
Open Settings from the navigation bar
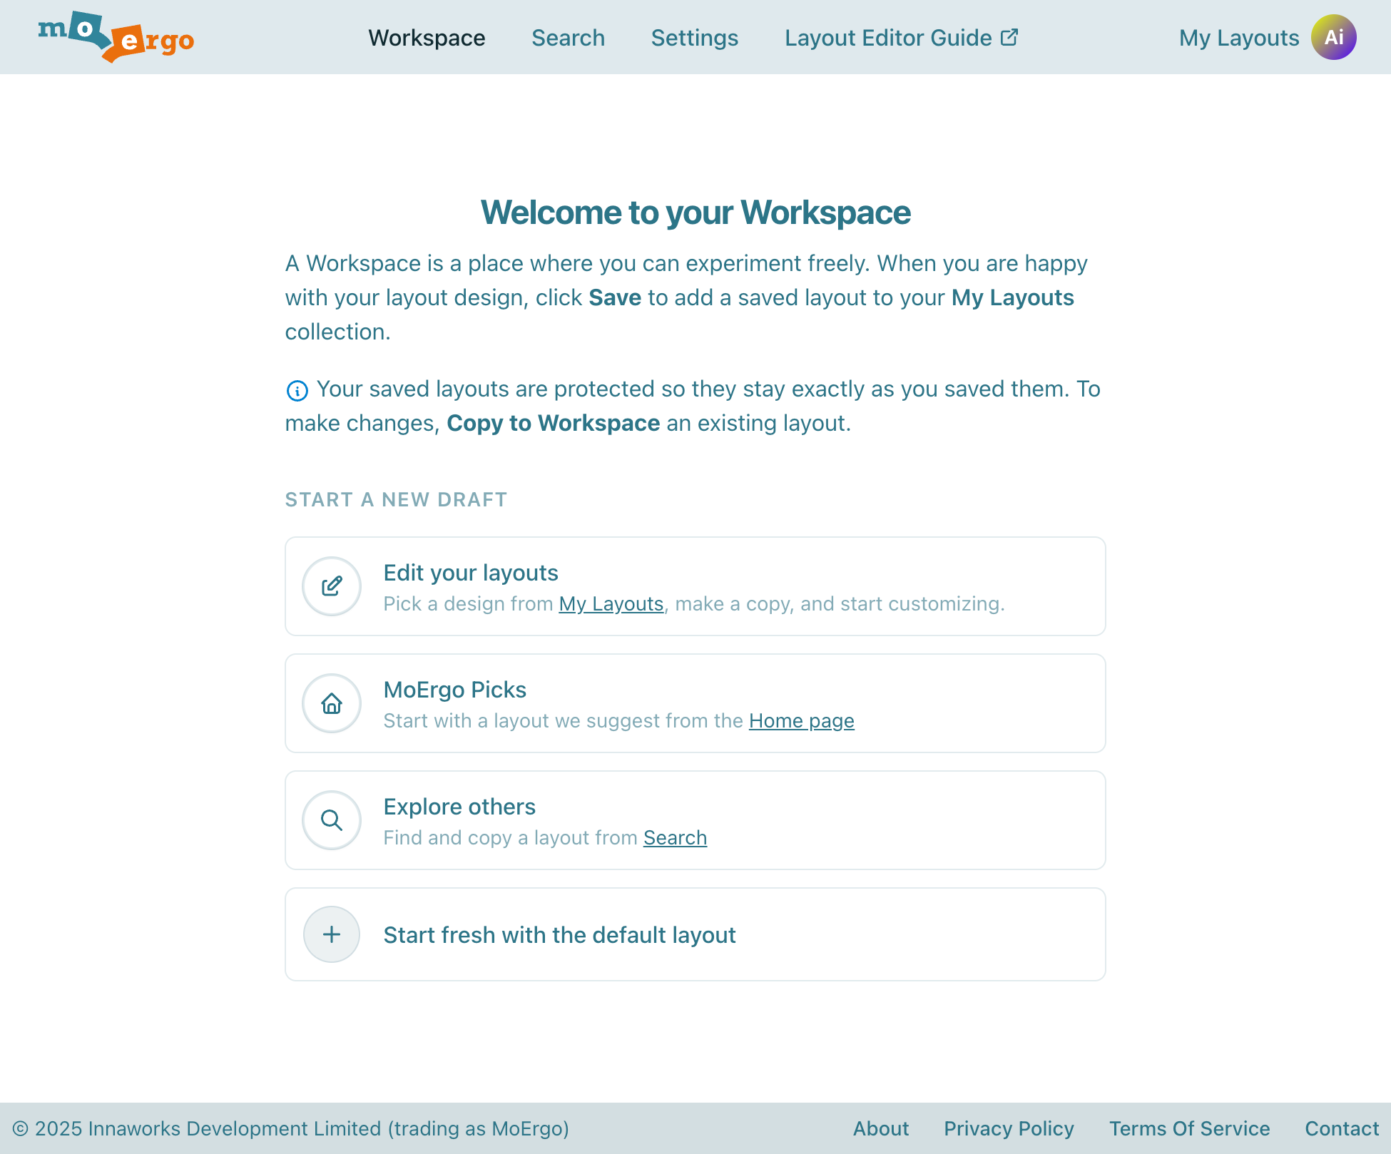[x=694, y=38]
